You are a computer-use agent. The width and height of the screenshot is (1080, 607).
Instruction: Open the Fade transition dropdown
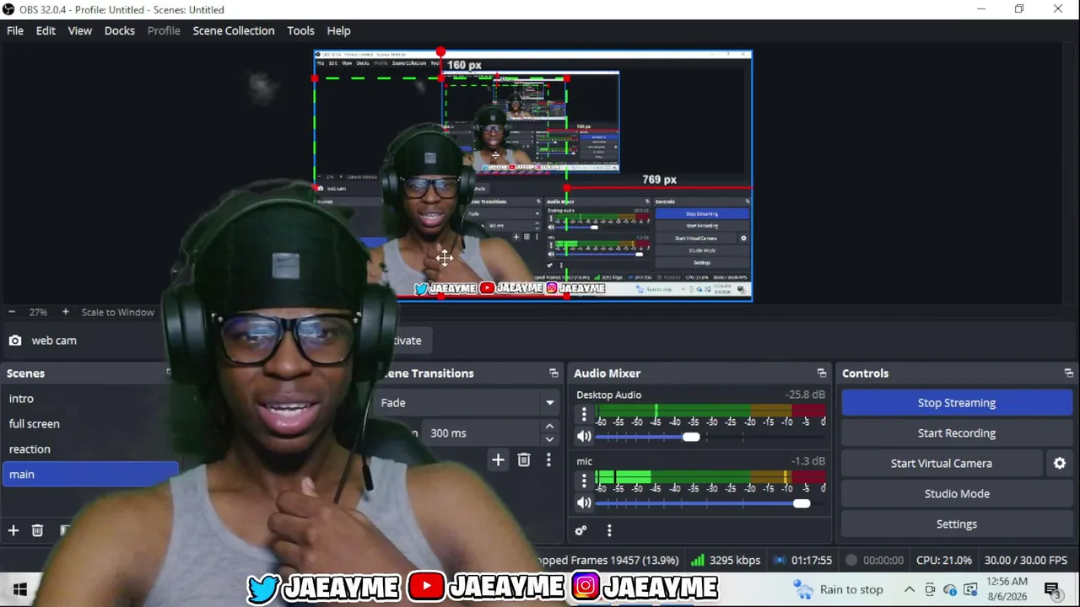(468, 402)
